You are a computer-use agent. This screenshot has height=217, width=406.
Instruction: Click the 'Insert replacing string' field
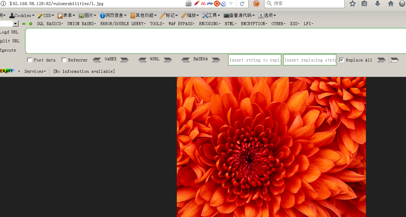tap(310, 60)
